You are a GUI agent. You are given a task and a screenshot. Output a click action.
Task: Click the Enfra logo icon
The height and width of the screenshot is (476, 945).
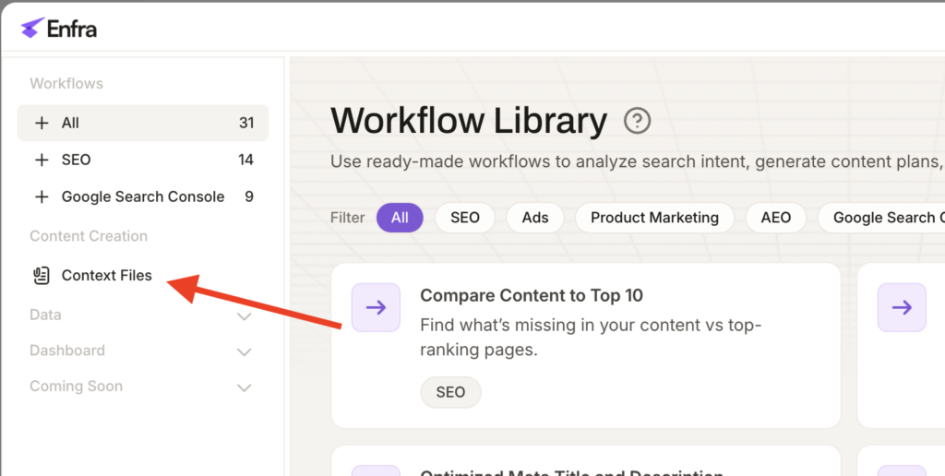[x=32, y=29]
